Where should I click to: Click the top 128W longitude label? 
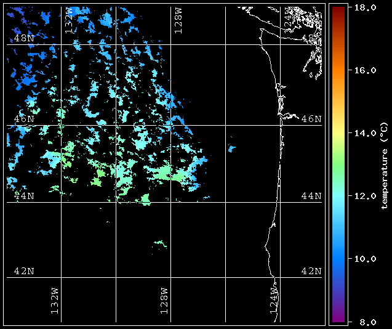pyautogui.click(x=178, y=20)
